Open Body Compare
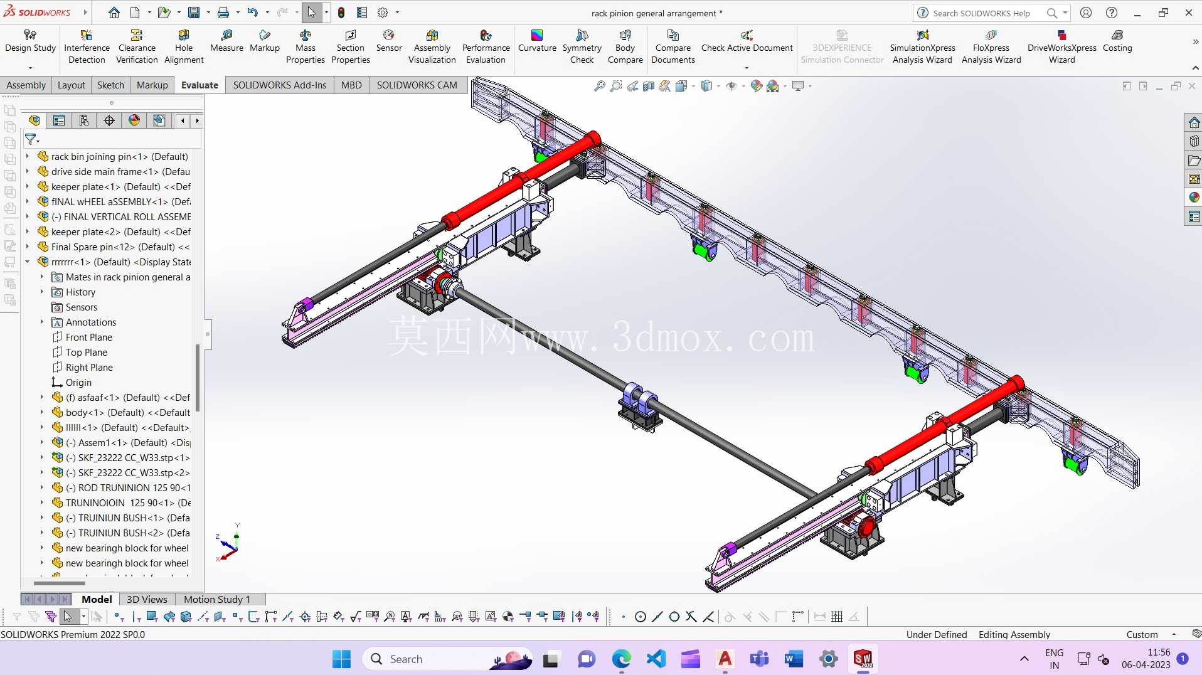This screenshot has width=1202, height=675. 625,47
